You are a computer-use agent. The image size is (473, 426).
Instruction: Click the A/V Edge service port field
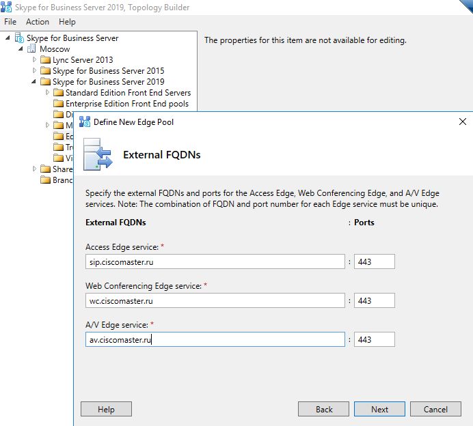pos(375,339)
